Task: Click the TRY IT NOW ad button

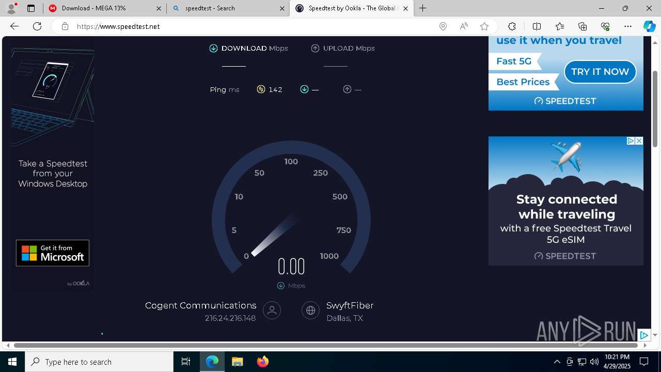Action: tap(600, 72)
